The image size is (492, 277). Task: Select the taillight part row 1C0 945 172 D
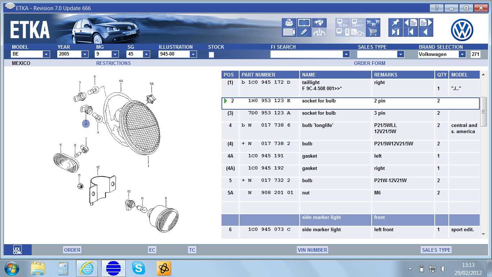tap(350, 88)
